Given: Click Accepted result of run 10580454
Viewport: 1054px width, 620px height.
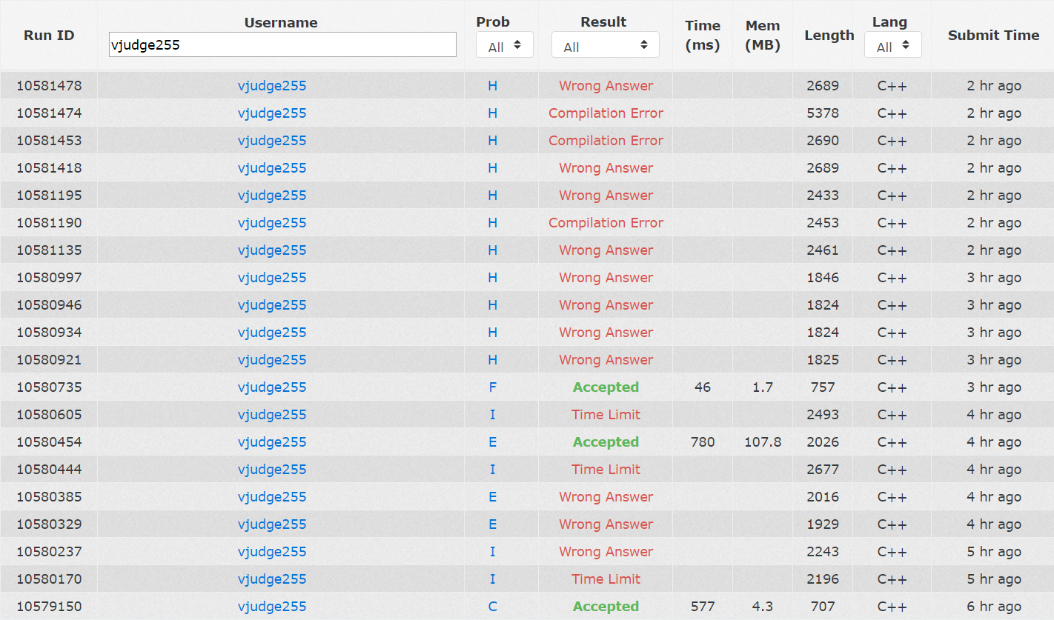Looking at the screenshot, I should [x=606, y=442].
